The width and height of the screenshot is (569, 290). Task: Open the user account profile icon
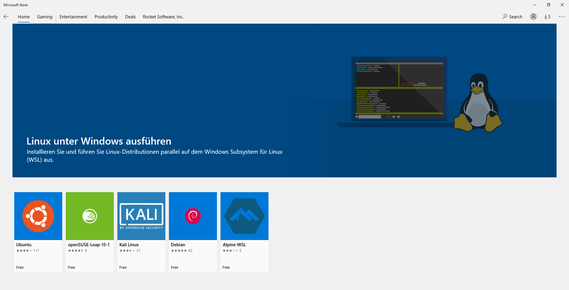pyautogui.click(x=533, y=17)
